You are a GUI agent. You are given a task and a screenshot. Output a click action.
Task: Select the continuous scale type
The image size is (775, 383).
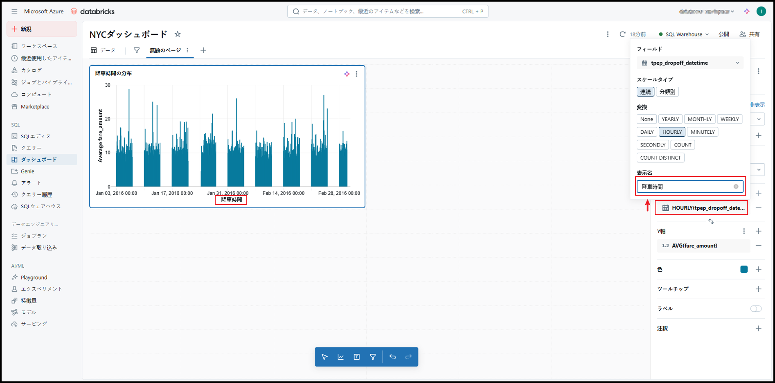click(645, 92)
